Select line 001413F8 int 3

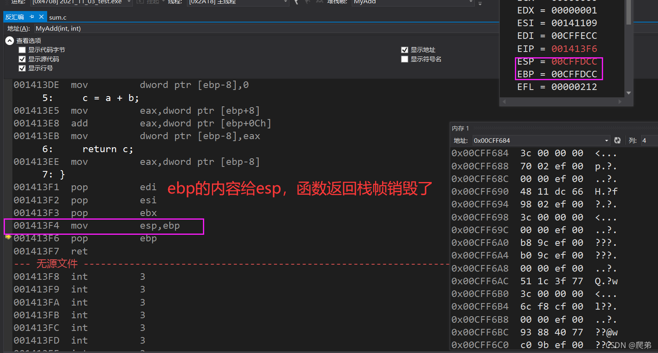coord(80,277)
